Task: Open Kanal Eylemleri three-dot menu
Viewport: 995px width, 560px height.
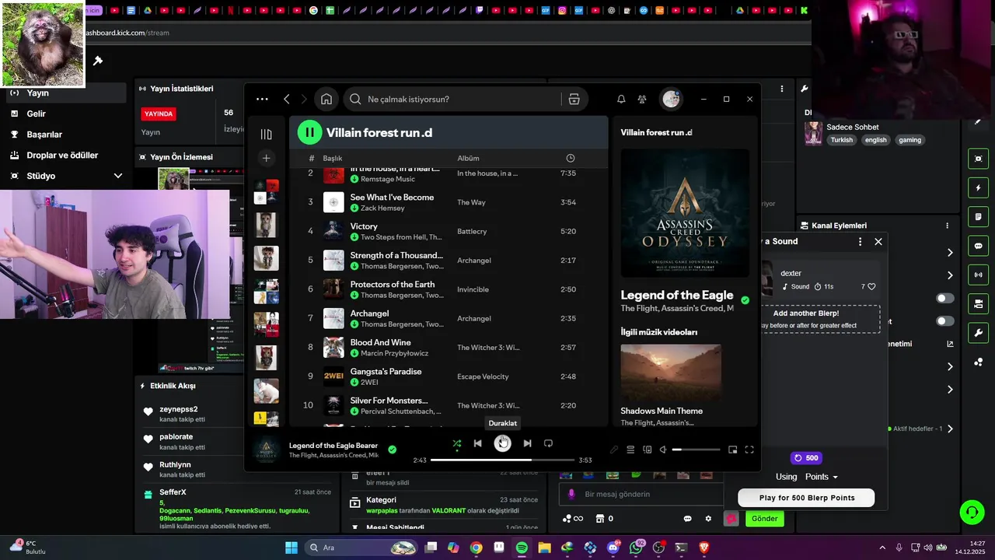Action: [x=947, y=226]
